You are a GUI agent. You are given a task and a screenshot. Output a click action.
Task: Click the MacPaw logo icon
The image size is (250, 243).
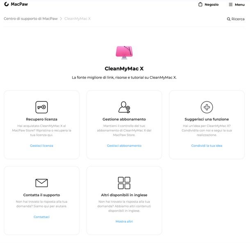pos(7,4)
